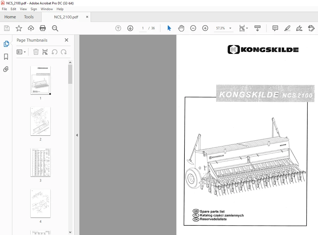Add file to starred with star icon

19,28
